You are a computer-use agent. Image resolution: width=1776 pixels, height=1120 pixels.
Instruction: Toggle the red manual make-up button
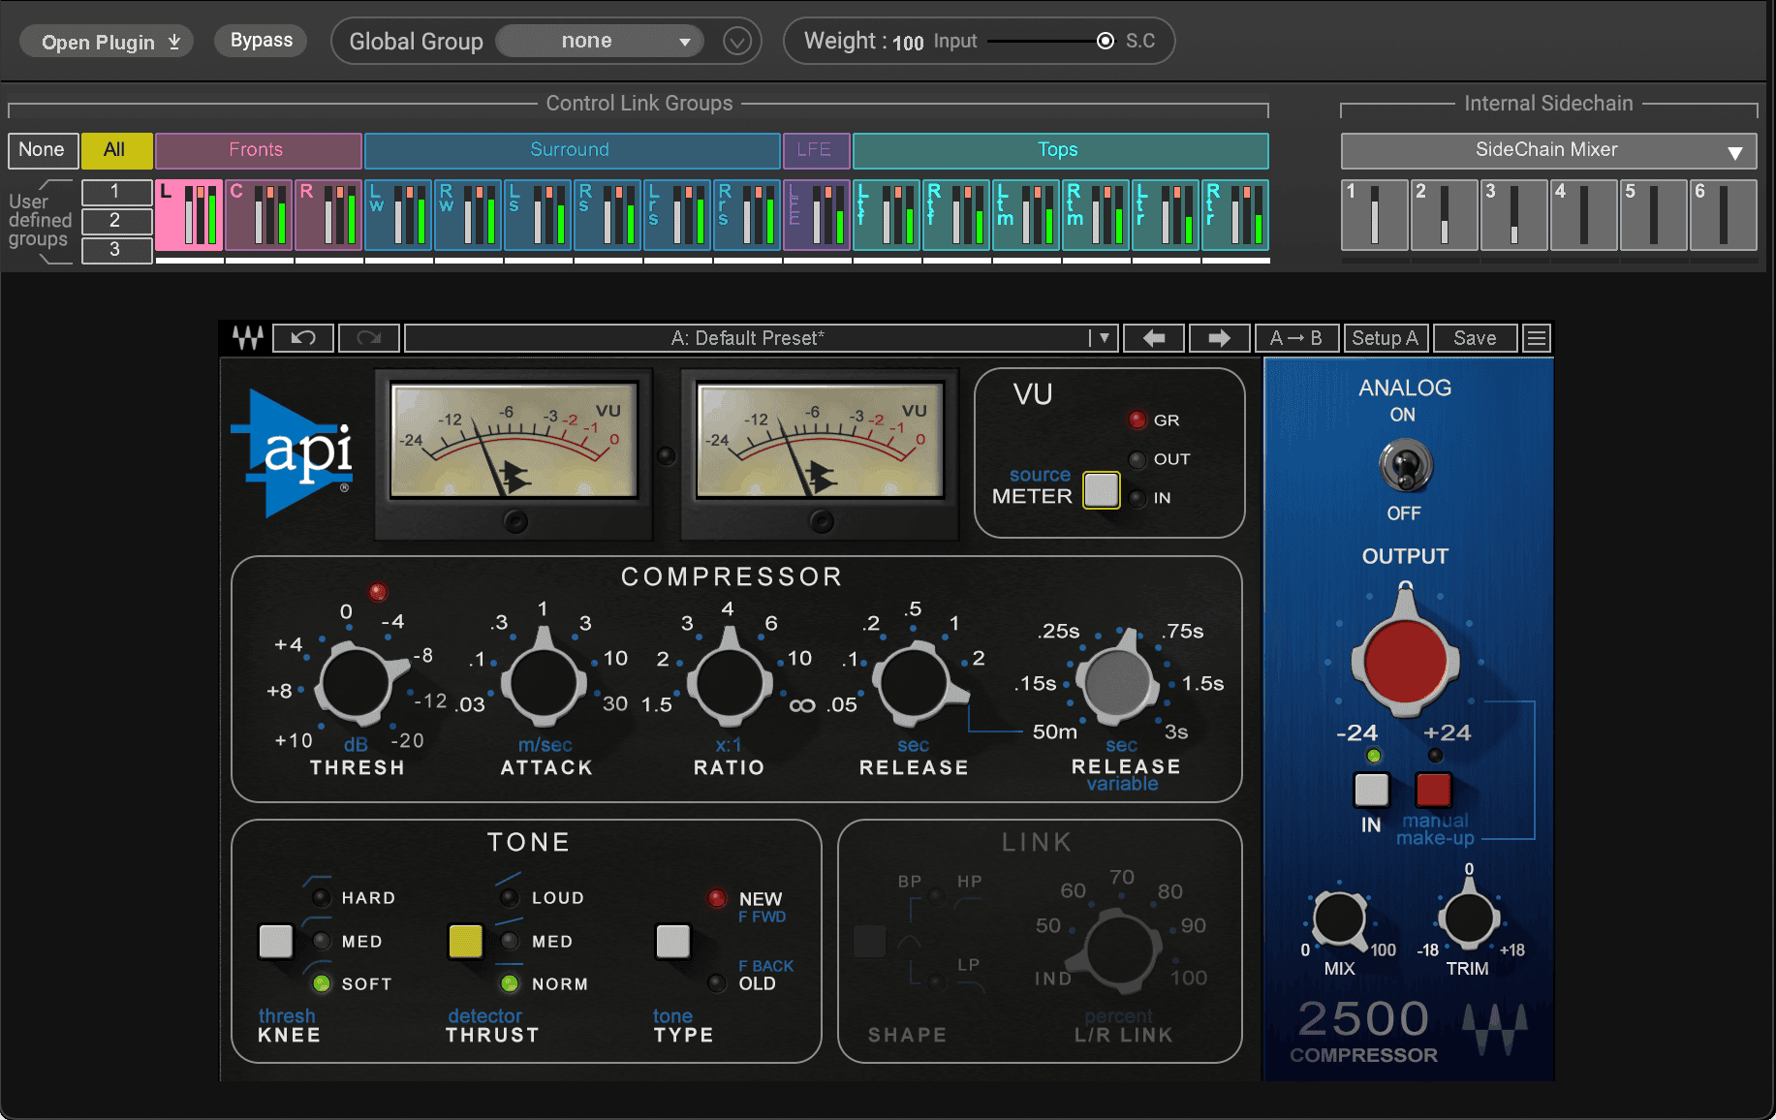[1433, 790]
